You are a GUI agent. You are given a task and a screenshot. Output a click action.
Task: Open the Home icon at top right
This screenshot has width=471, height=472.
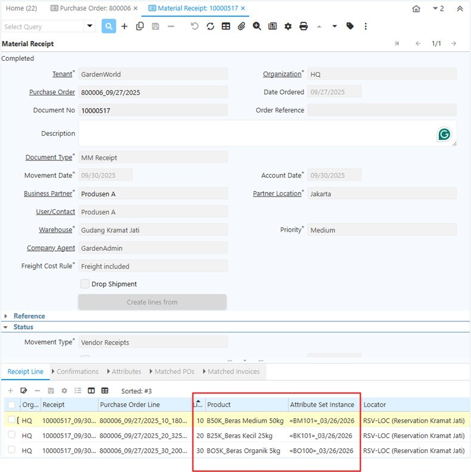416,9
